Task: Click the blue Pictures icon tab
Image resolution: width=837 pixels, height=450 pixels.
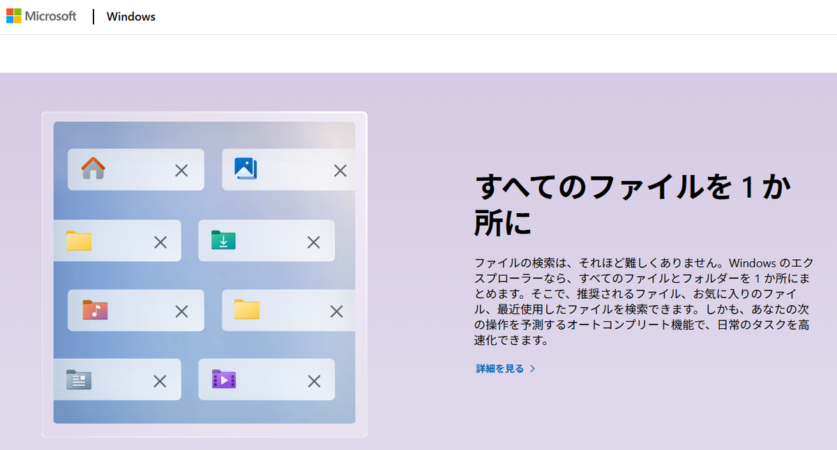Action: pos(246,169)
